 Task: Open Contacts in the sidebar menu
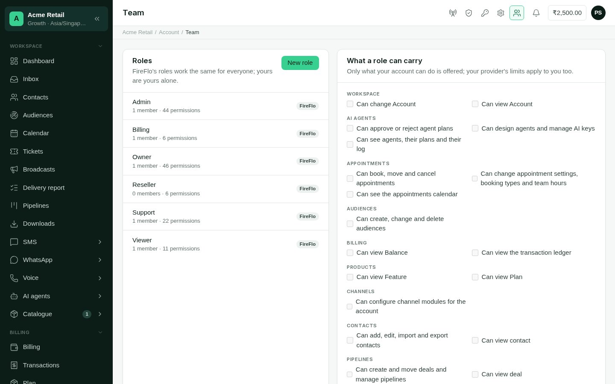pos(56,97)
